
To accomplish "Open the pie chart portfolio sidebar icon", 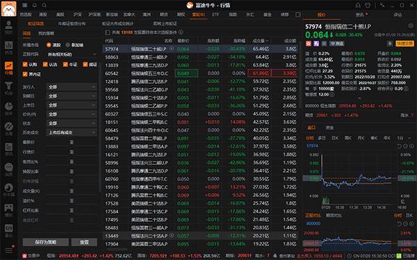I will click(8, 109).
